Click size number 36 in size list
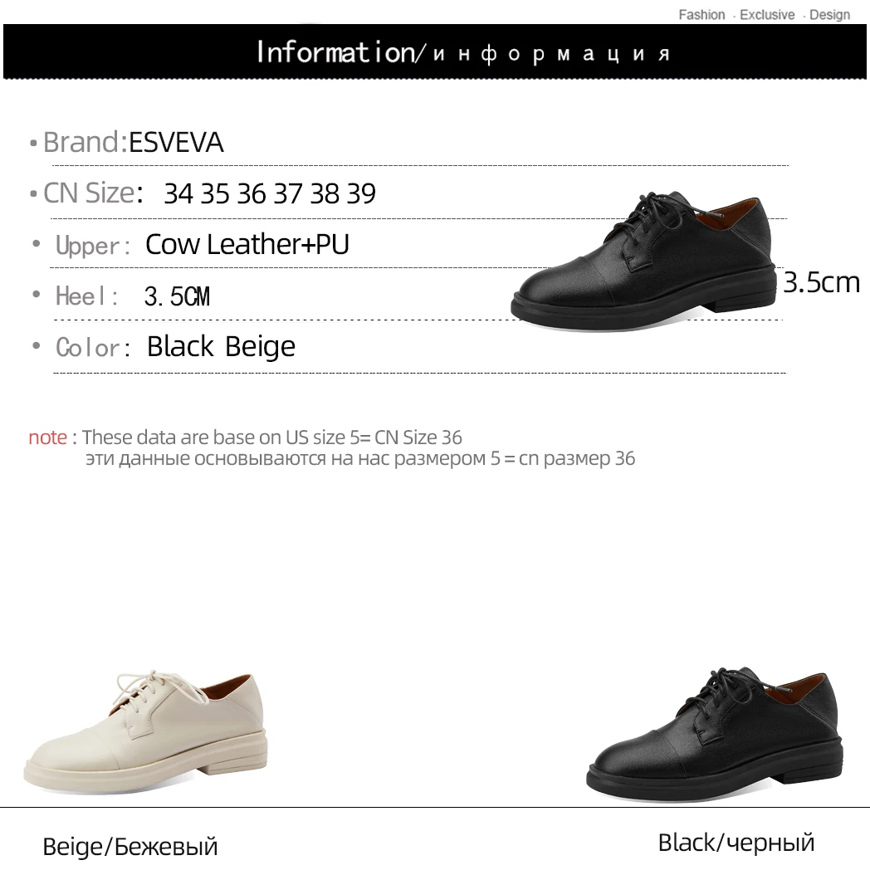 [252, 193]
